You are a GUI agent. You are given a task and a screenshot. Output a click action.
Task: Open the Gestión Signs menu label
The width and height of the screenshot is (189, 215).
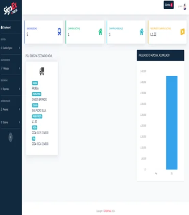click(8, 48)
